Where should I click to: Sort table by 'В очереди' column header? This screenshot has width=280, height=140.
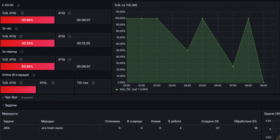tap(135, 121)
